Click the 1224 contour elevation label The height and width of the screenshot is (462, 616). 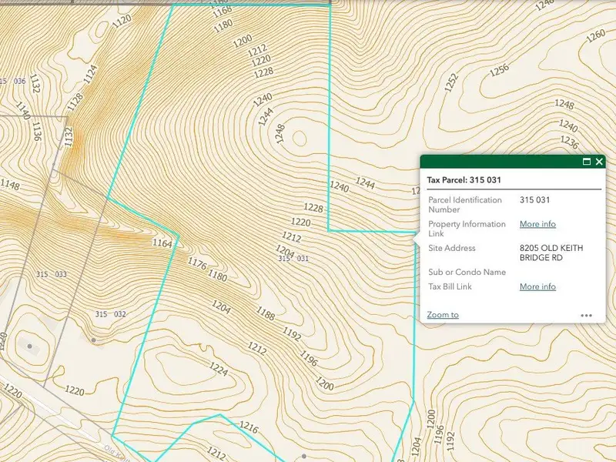coord(219,370)
